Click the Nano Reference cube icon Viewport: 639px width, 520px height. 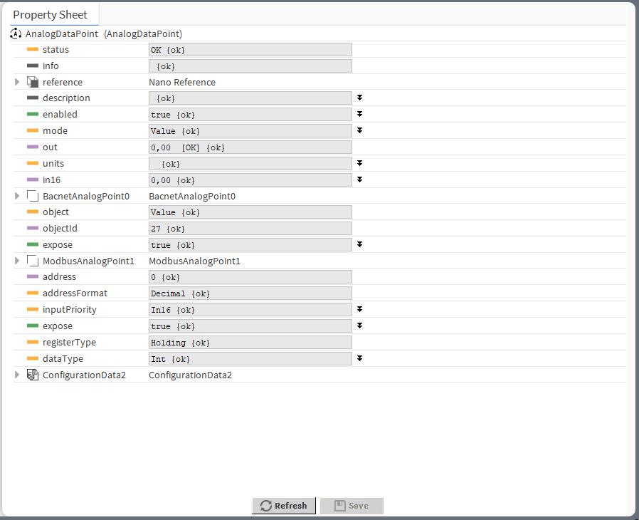click(33, 82)
